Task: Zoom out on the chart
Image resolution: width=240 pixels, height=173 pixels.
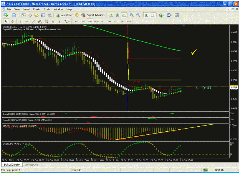Action: tap(138, 15)
